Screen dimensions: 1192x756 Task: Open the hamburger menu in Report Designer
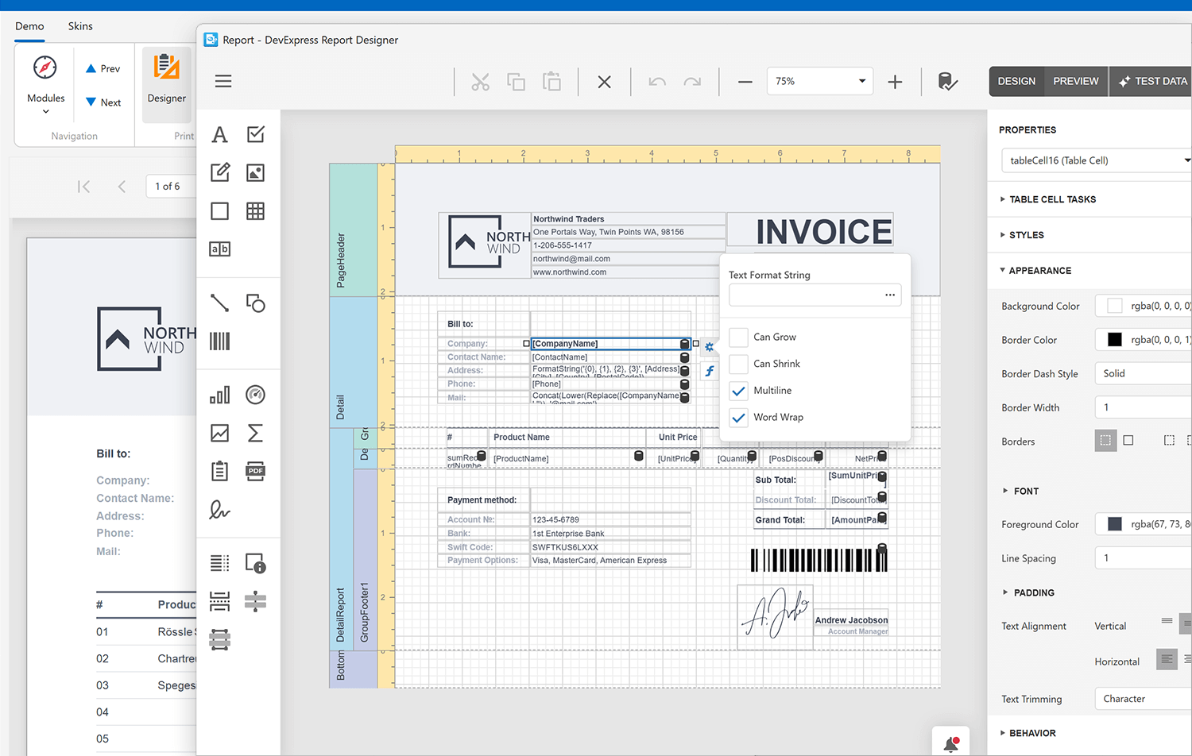[x=223, y=81]
